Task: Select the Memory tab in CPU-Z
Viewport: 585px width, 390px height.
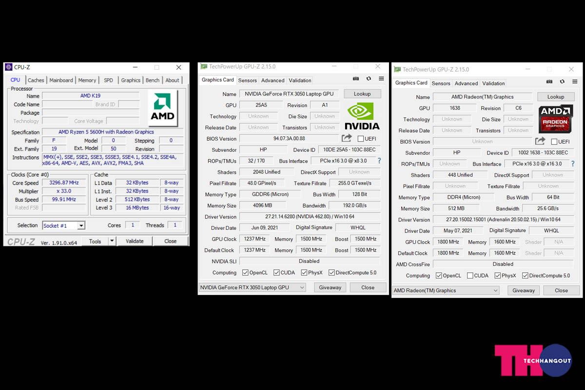Action: click(87, 80)
